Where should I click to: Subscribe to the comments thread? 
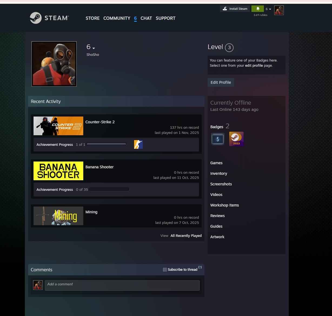[x=165, y=269]
